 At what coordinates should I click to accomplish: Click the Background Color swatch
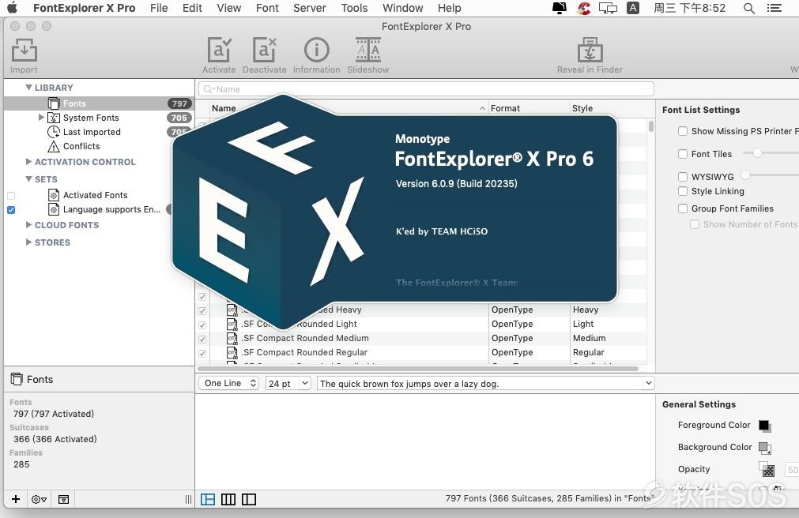[765, 448]
